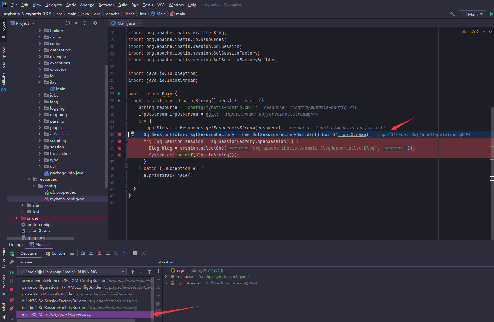Click the Step Out icon
This screenshot has height=322, width=494.
[108, 253]
